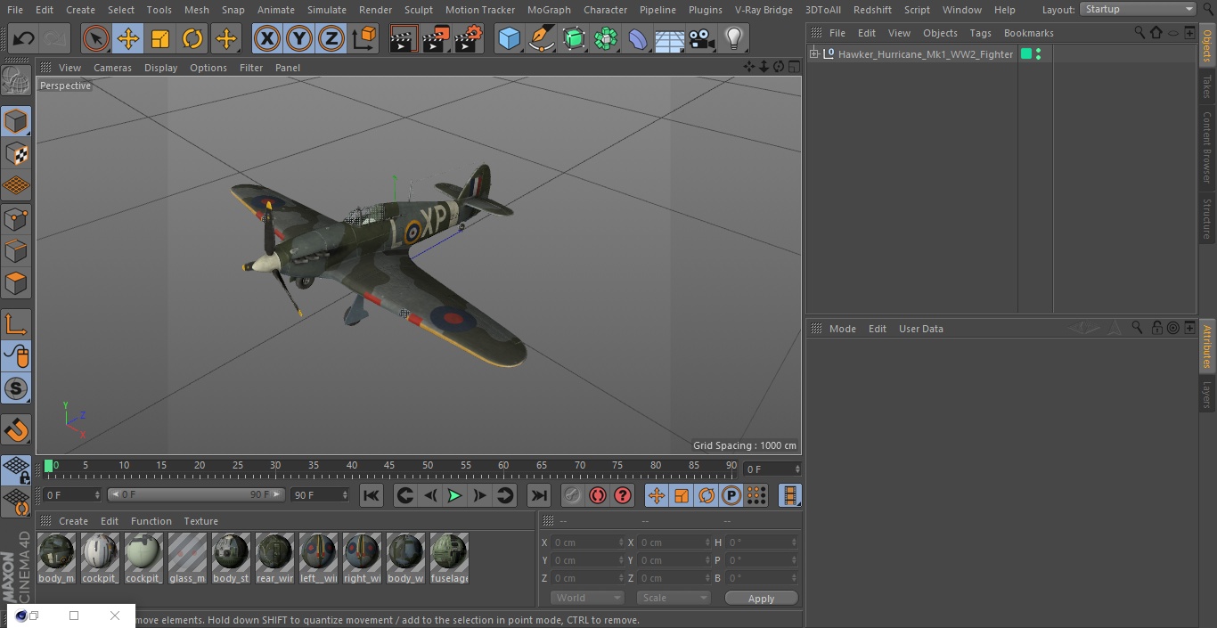1217x628 pixels.
Task: Toggle X axis lock
Action: click(267, 38)
